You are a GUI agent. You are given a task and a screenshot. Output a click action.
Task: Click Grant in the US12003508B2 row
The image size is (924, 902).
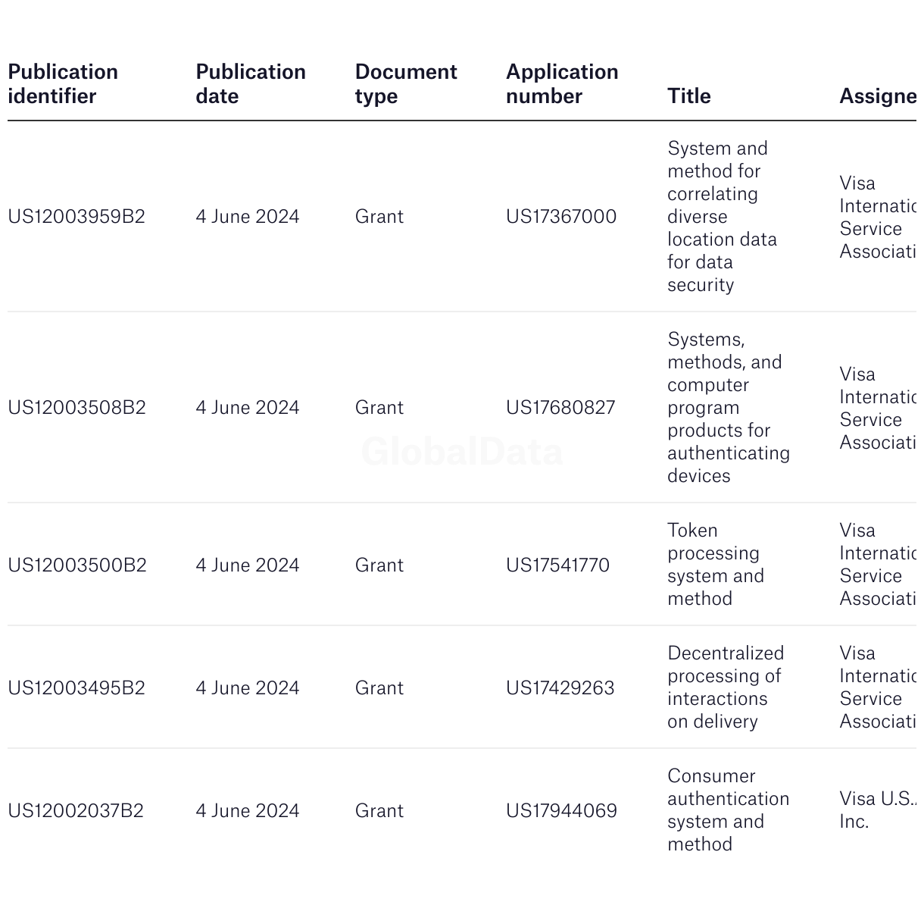coord(379,408)
